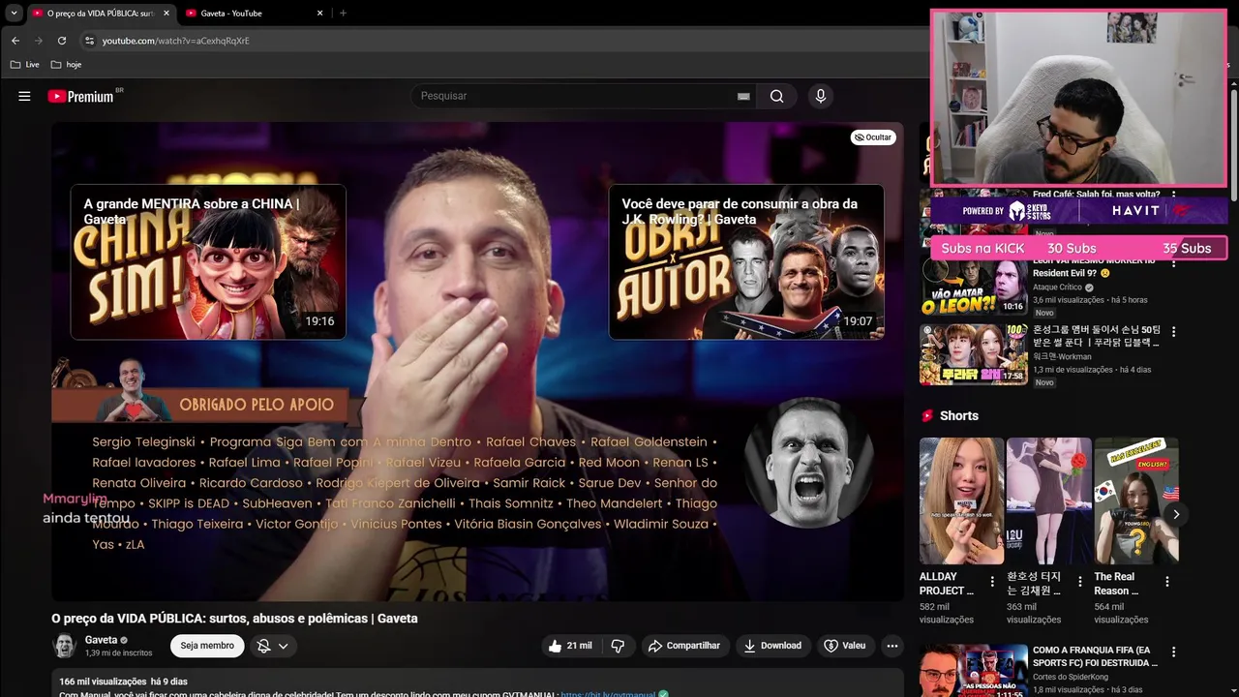Open options for 'COMO A FRANQUIA FIFA' video
1239x697 pixels.
[1173, 652]
